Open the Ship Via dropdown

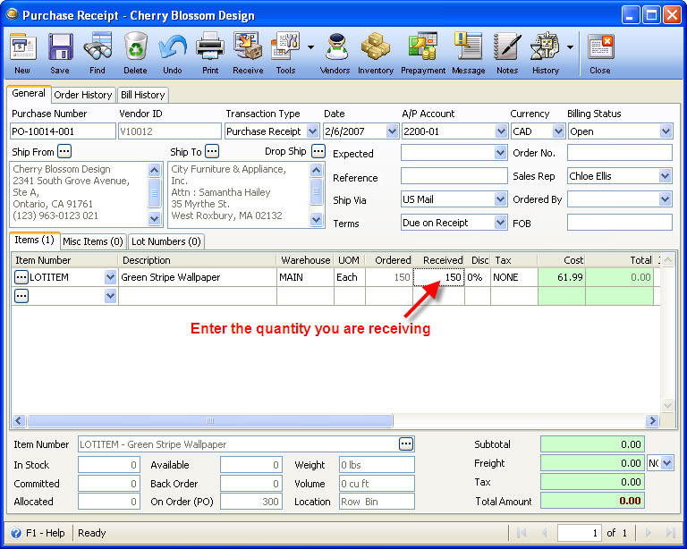click(500, 199)
